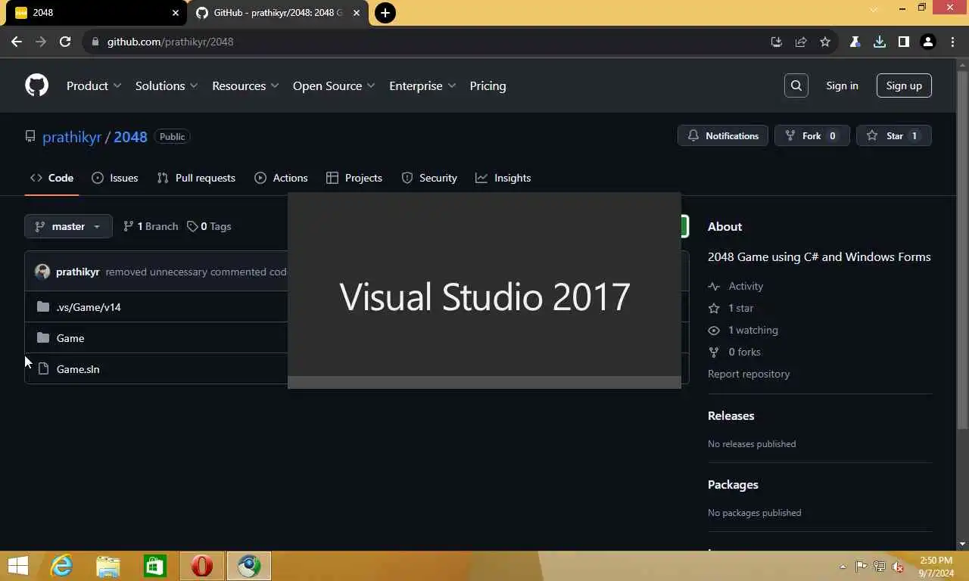969x581 pixels.
Task: Click the muted volume tray icon
Action: [898, 567]
